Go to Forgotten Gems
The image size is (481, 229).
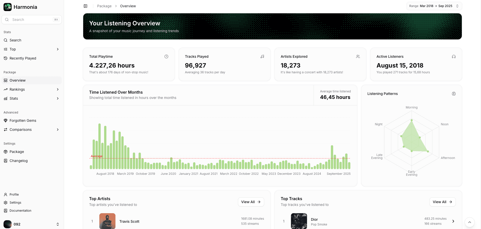click(32, 121)
